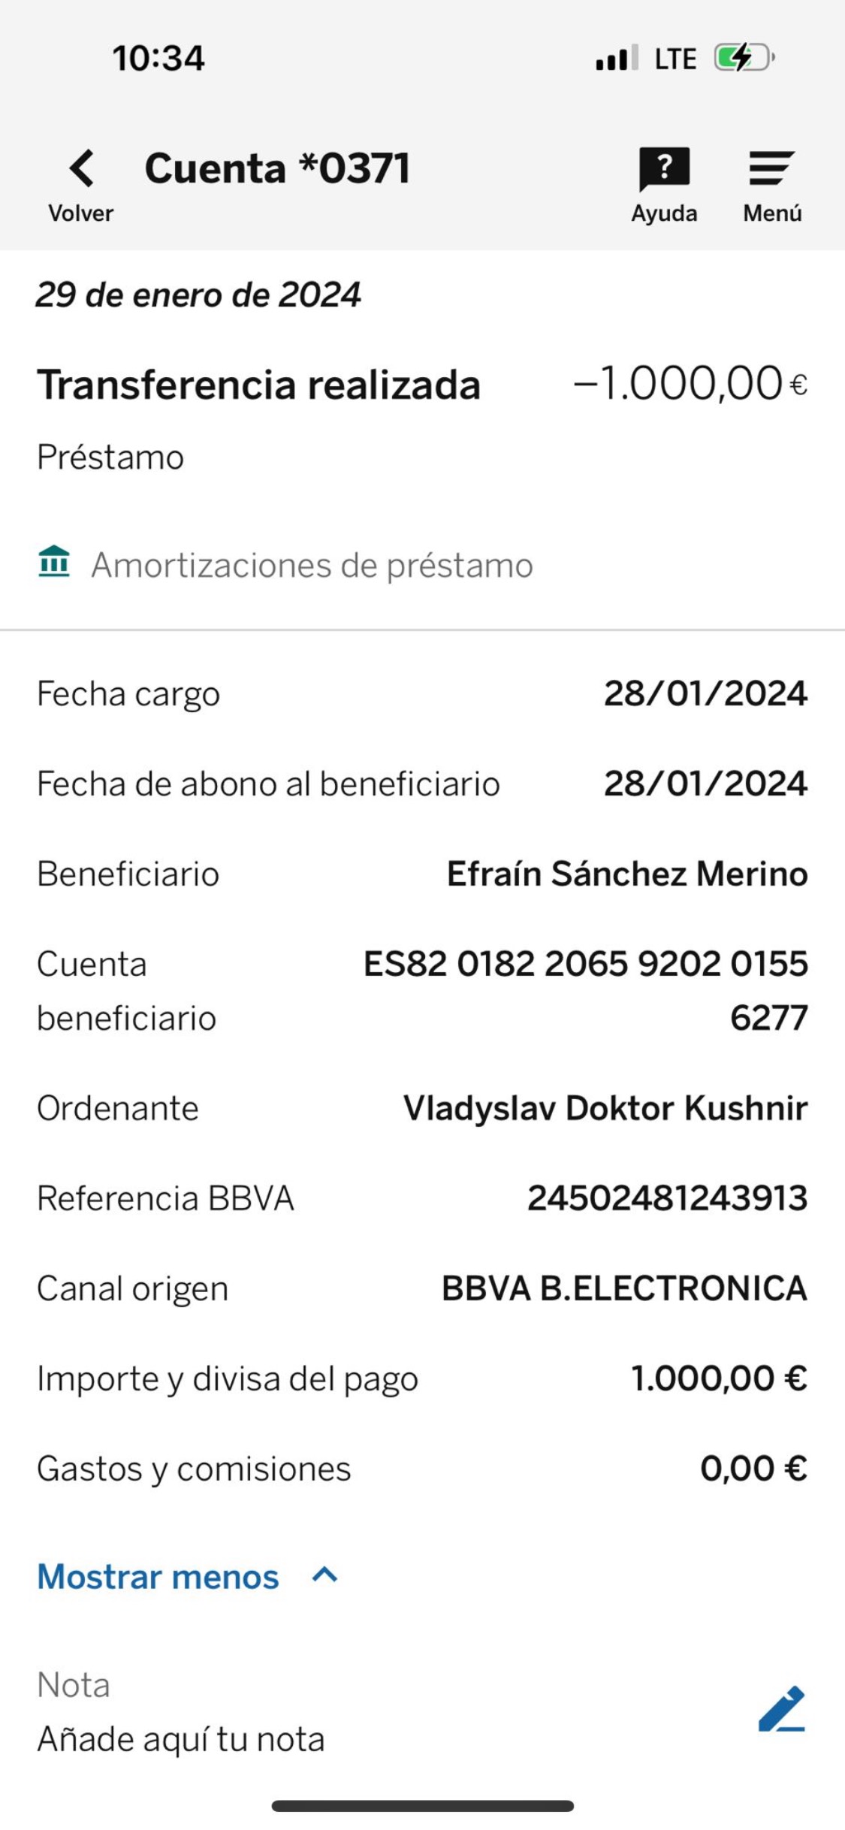Screen dimensions: 845x1830
Task: Open the Ayuda help icon
Action: pyautogui.click(x=664, y=168)
